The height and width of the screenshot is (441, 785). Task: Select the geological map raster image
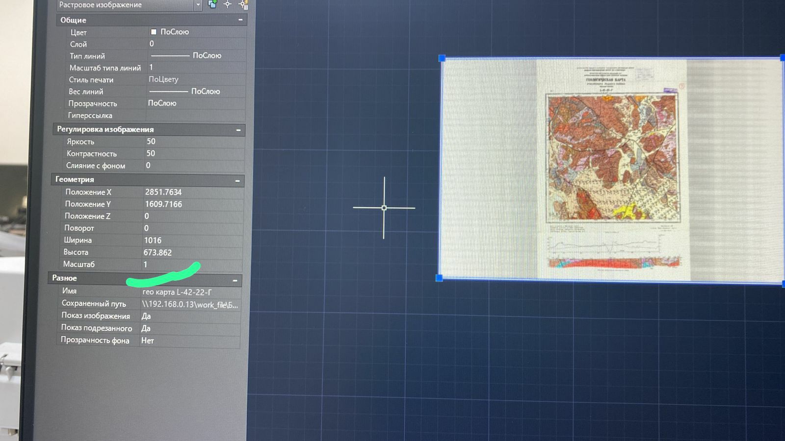pyautogui.click(x=612, y=169)
